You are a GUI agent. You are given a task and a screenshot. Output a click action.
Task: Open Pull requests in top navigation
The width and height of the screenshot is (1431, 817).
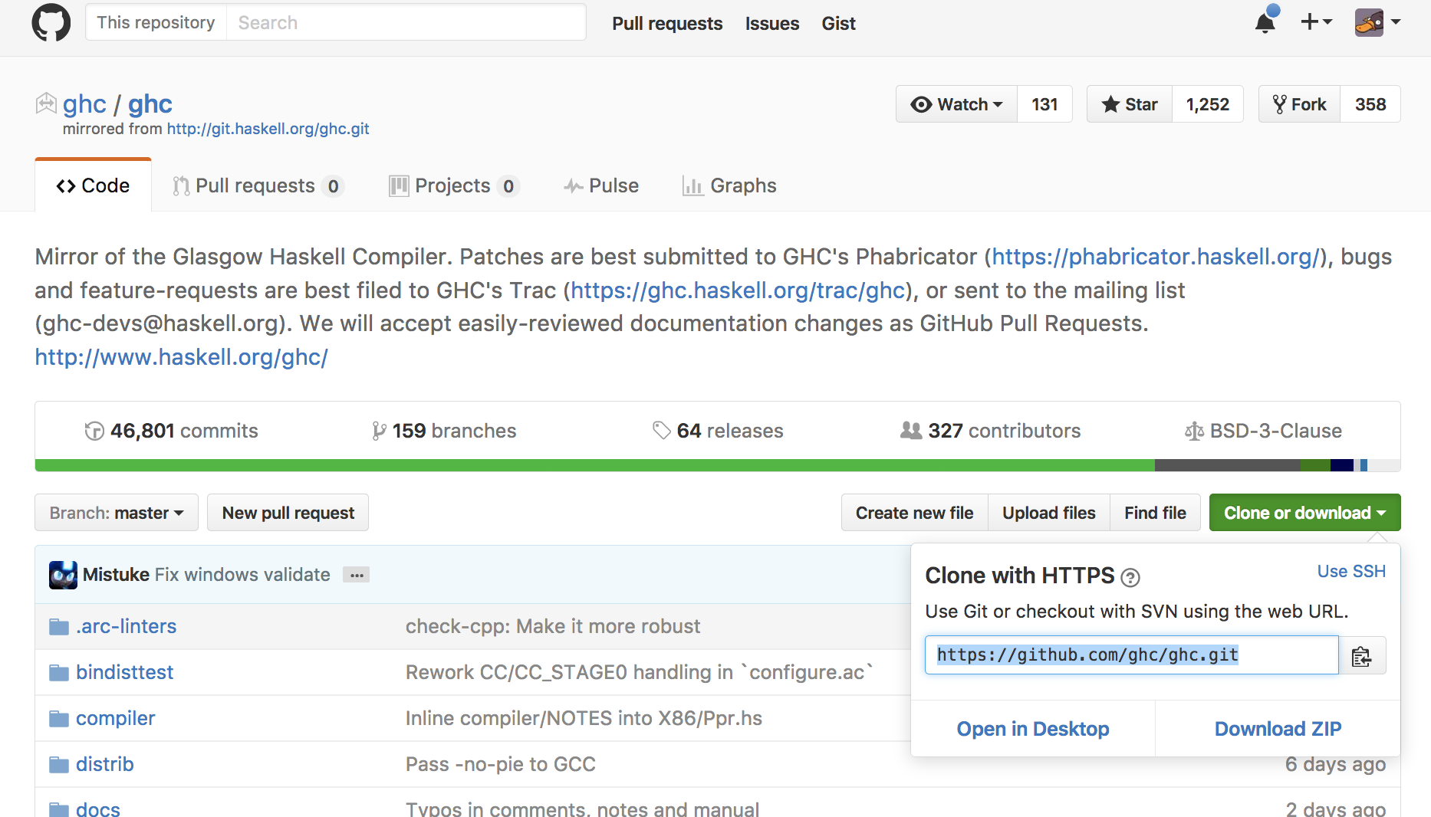point(667,24)
